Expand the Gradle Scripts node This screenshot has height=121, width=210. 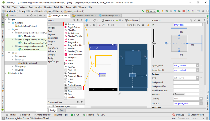pos(6,73)
